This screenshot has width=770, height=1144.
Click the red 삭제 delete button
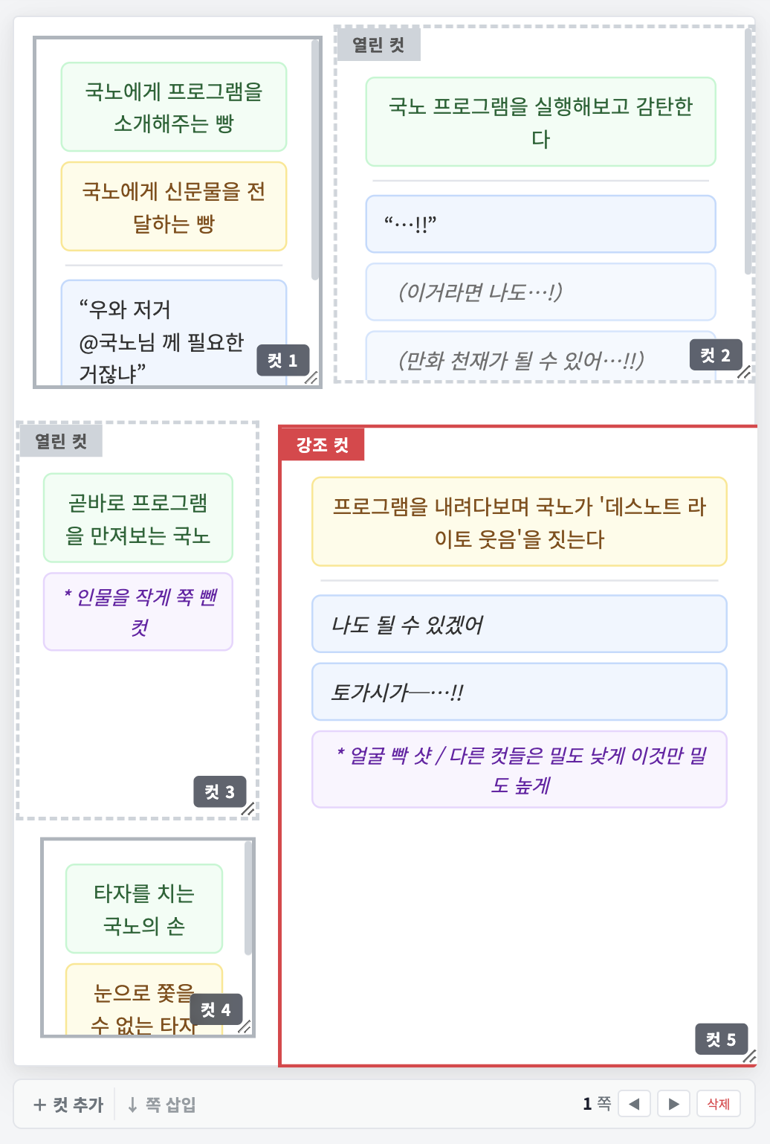coord(718,1104)
